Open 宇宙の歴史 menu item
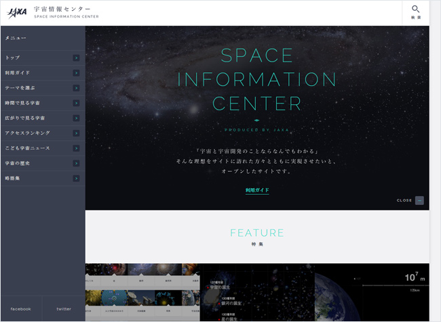 (x=43, y=163)
